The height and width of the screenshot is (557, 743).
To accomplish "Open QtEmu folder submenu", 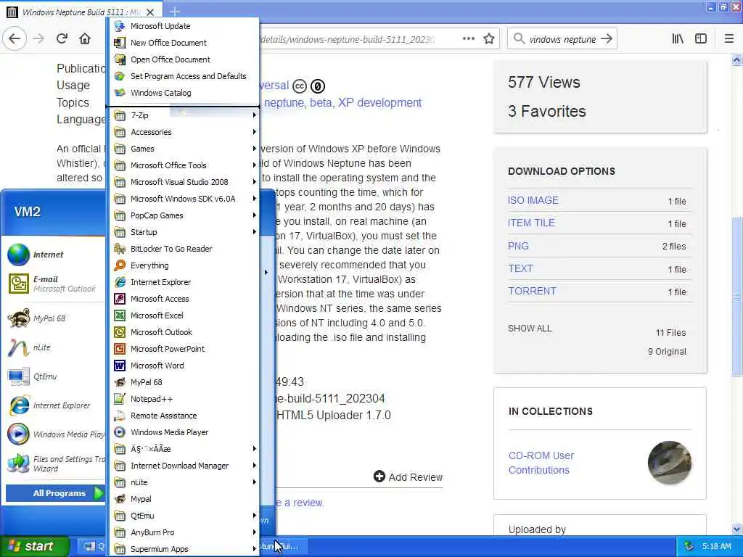I will [x=184, y=516].
